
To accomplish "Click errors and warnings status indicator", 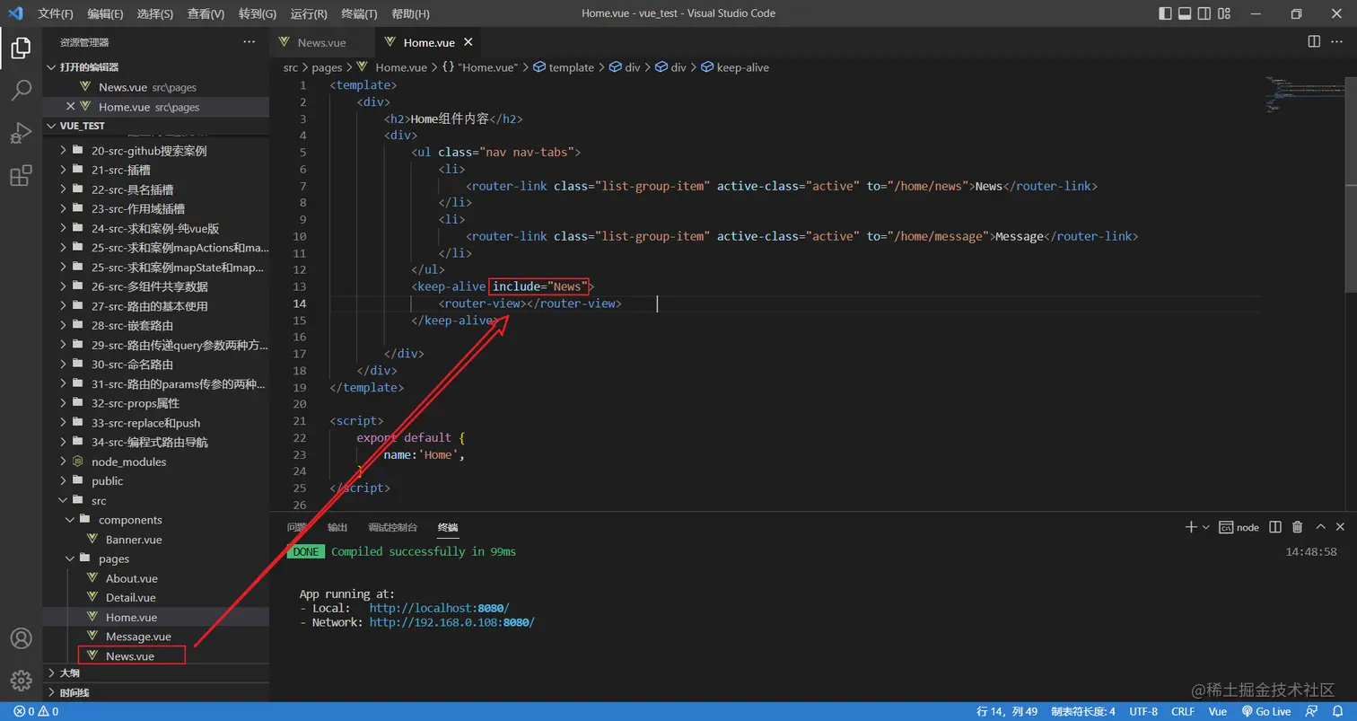I will [36, 711].
